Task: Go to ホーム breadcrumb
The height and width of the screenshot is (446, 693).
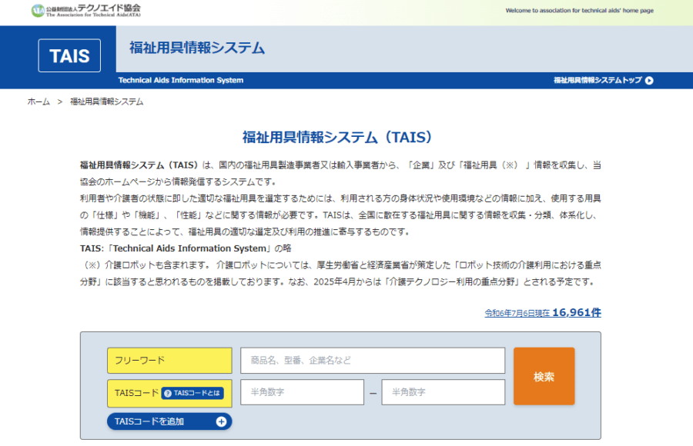Action: 39,102
